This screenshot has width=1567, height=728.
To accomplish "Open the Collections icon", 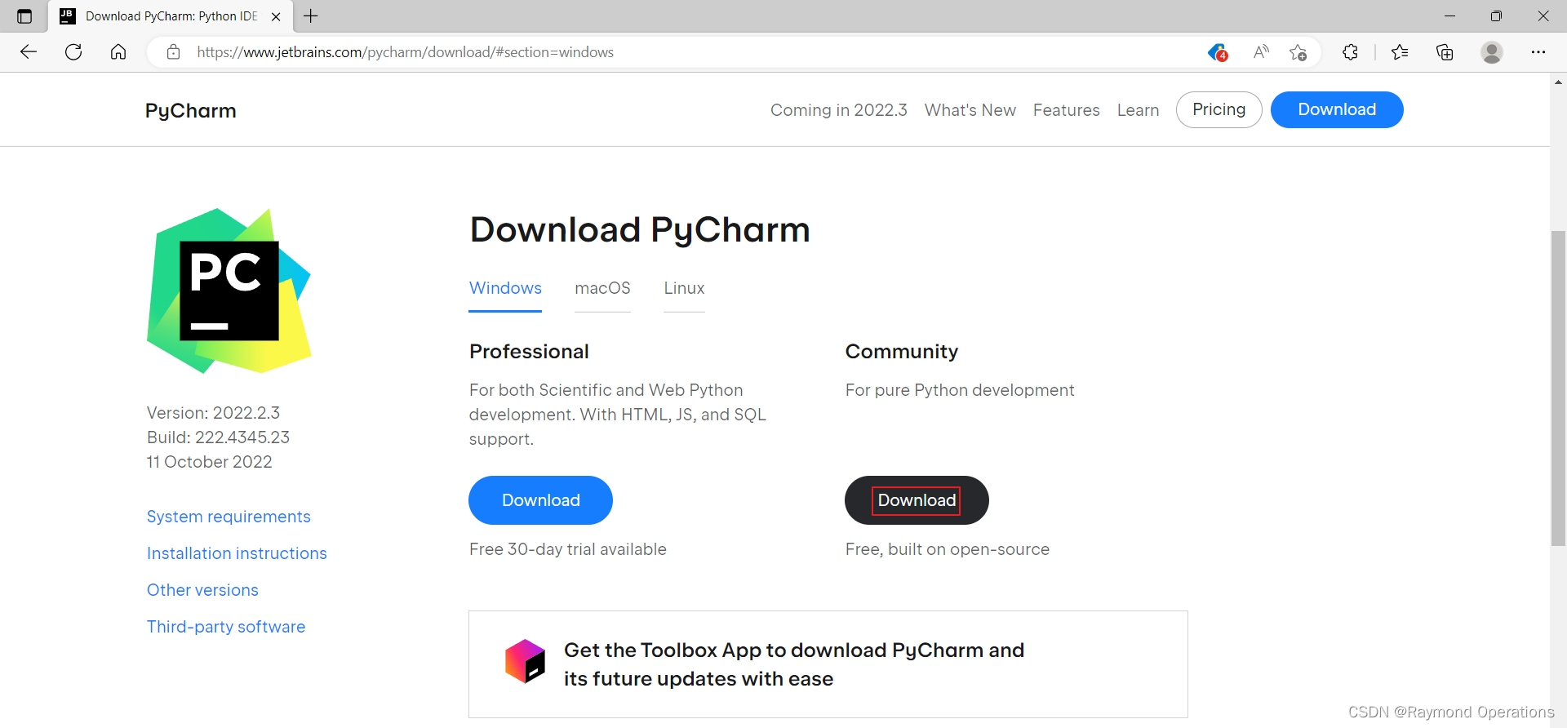I will point(1445,52).
